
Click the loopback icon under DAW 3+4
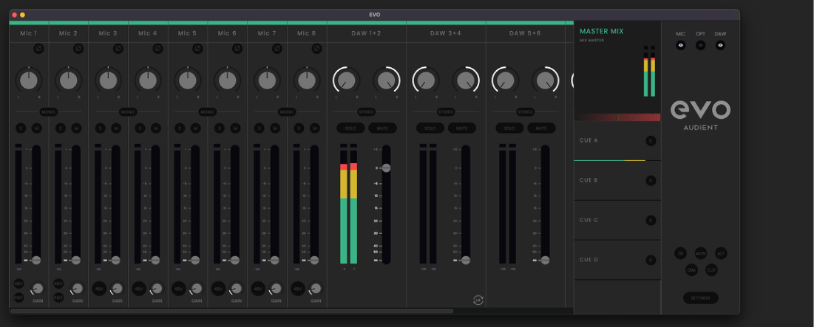[478, 300]
